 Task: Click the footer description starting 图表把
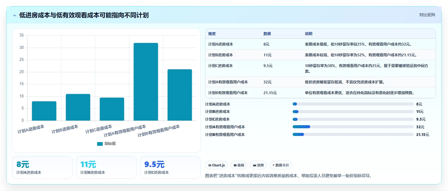288,176
